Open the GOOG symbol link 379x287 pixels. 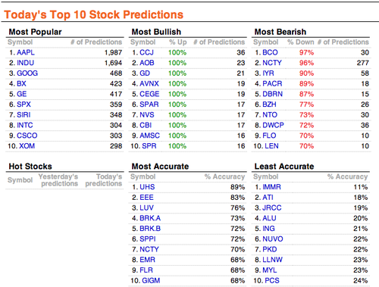[27, 73]
